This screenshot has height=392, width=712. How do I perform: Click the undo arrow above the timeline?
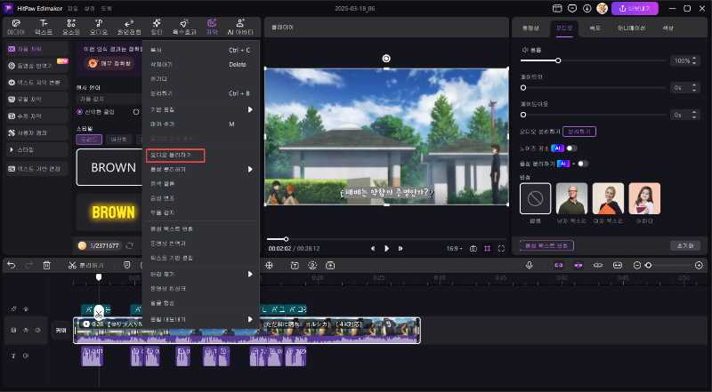tap(11, 265)
